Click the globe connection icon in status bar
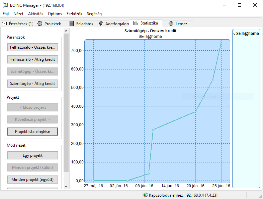This screenshot has height=199, width=263. click(146, 195)
